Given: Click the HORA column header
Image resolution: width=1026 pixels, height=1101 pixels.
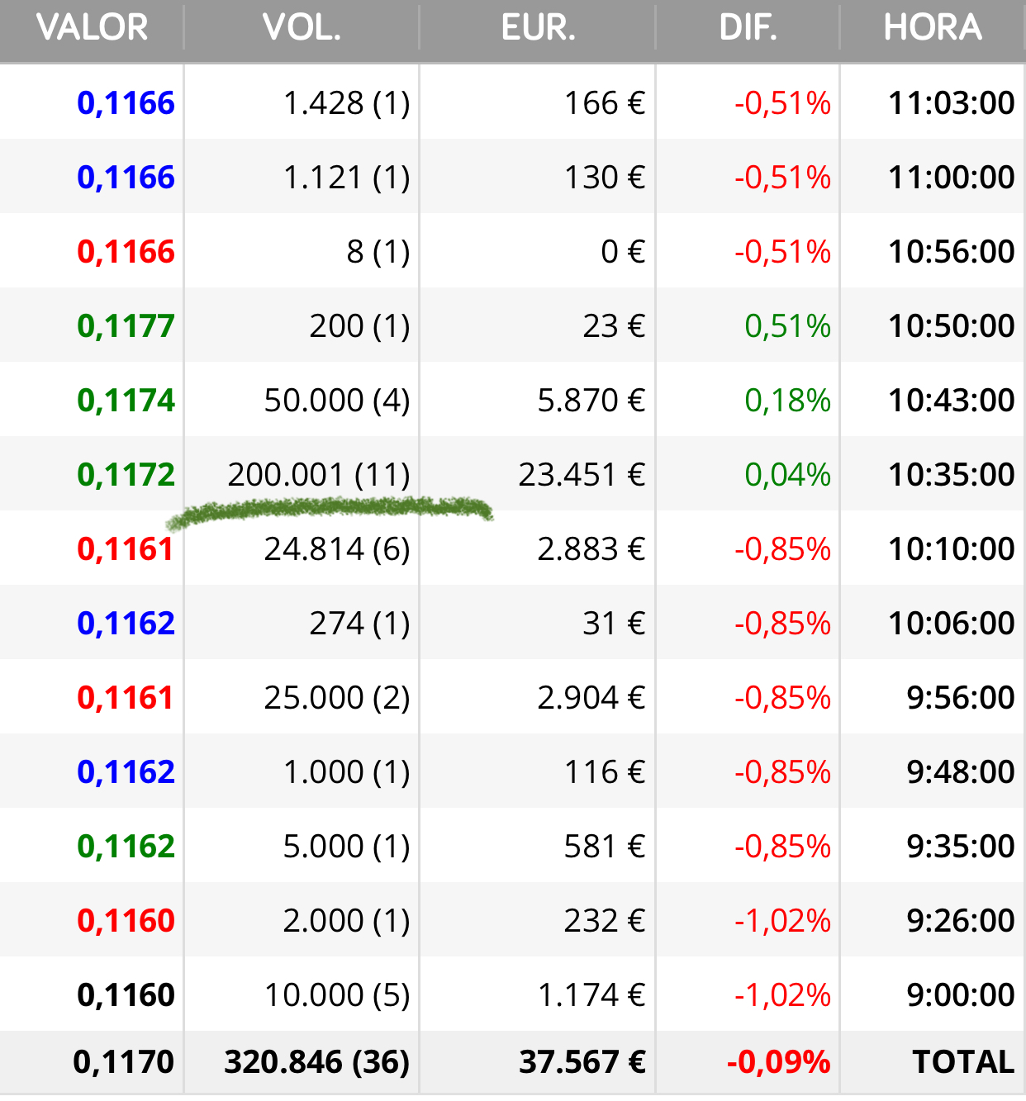Looking at the screenshot, I should 933,28.
